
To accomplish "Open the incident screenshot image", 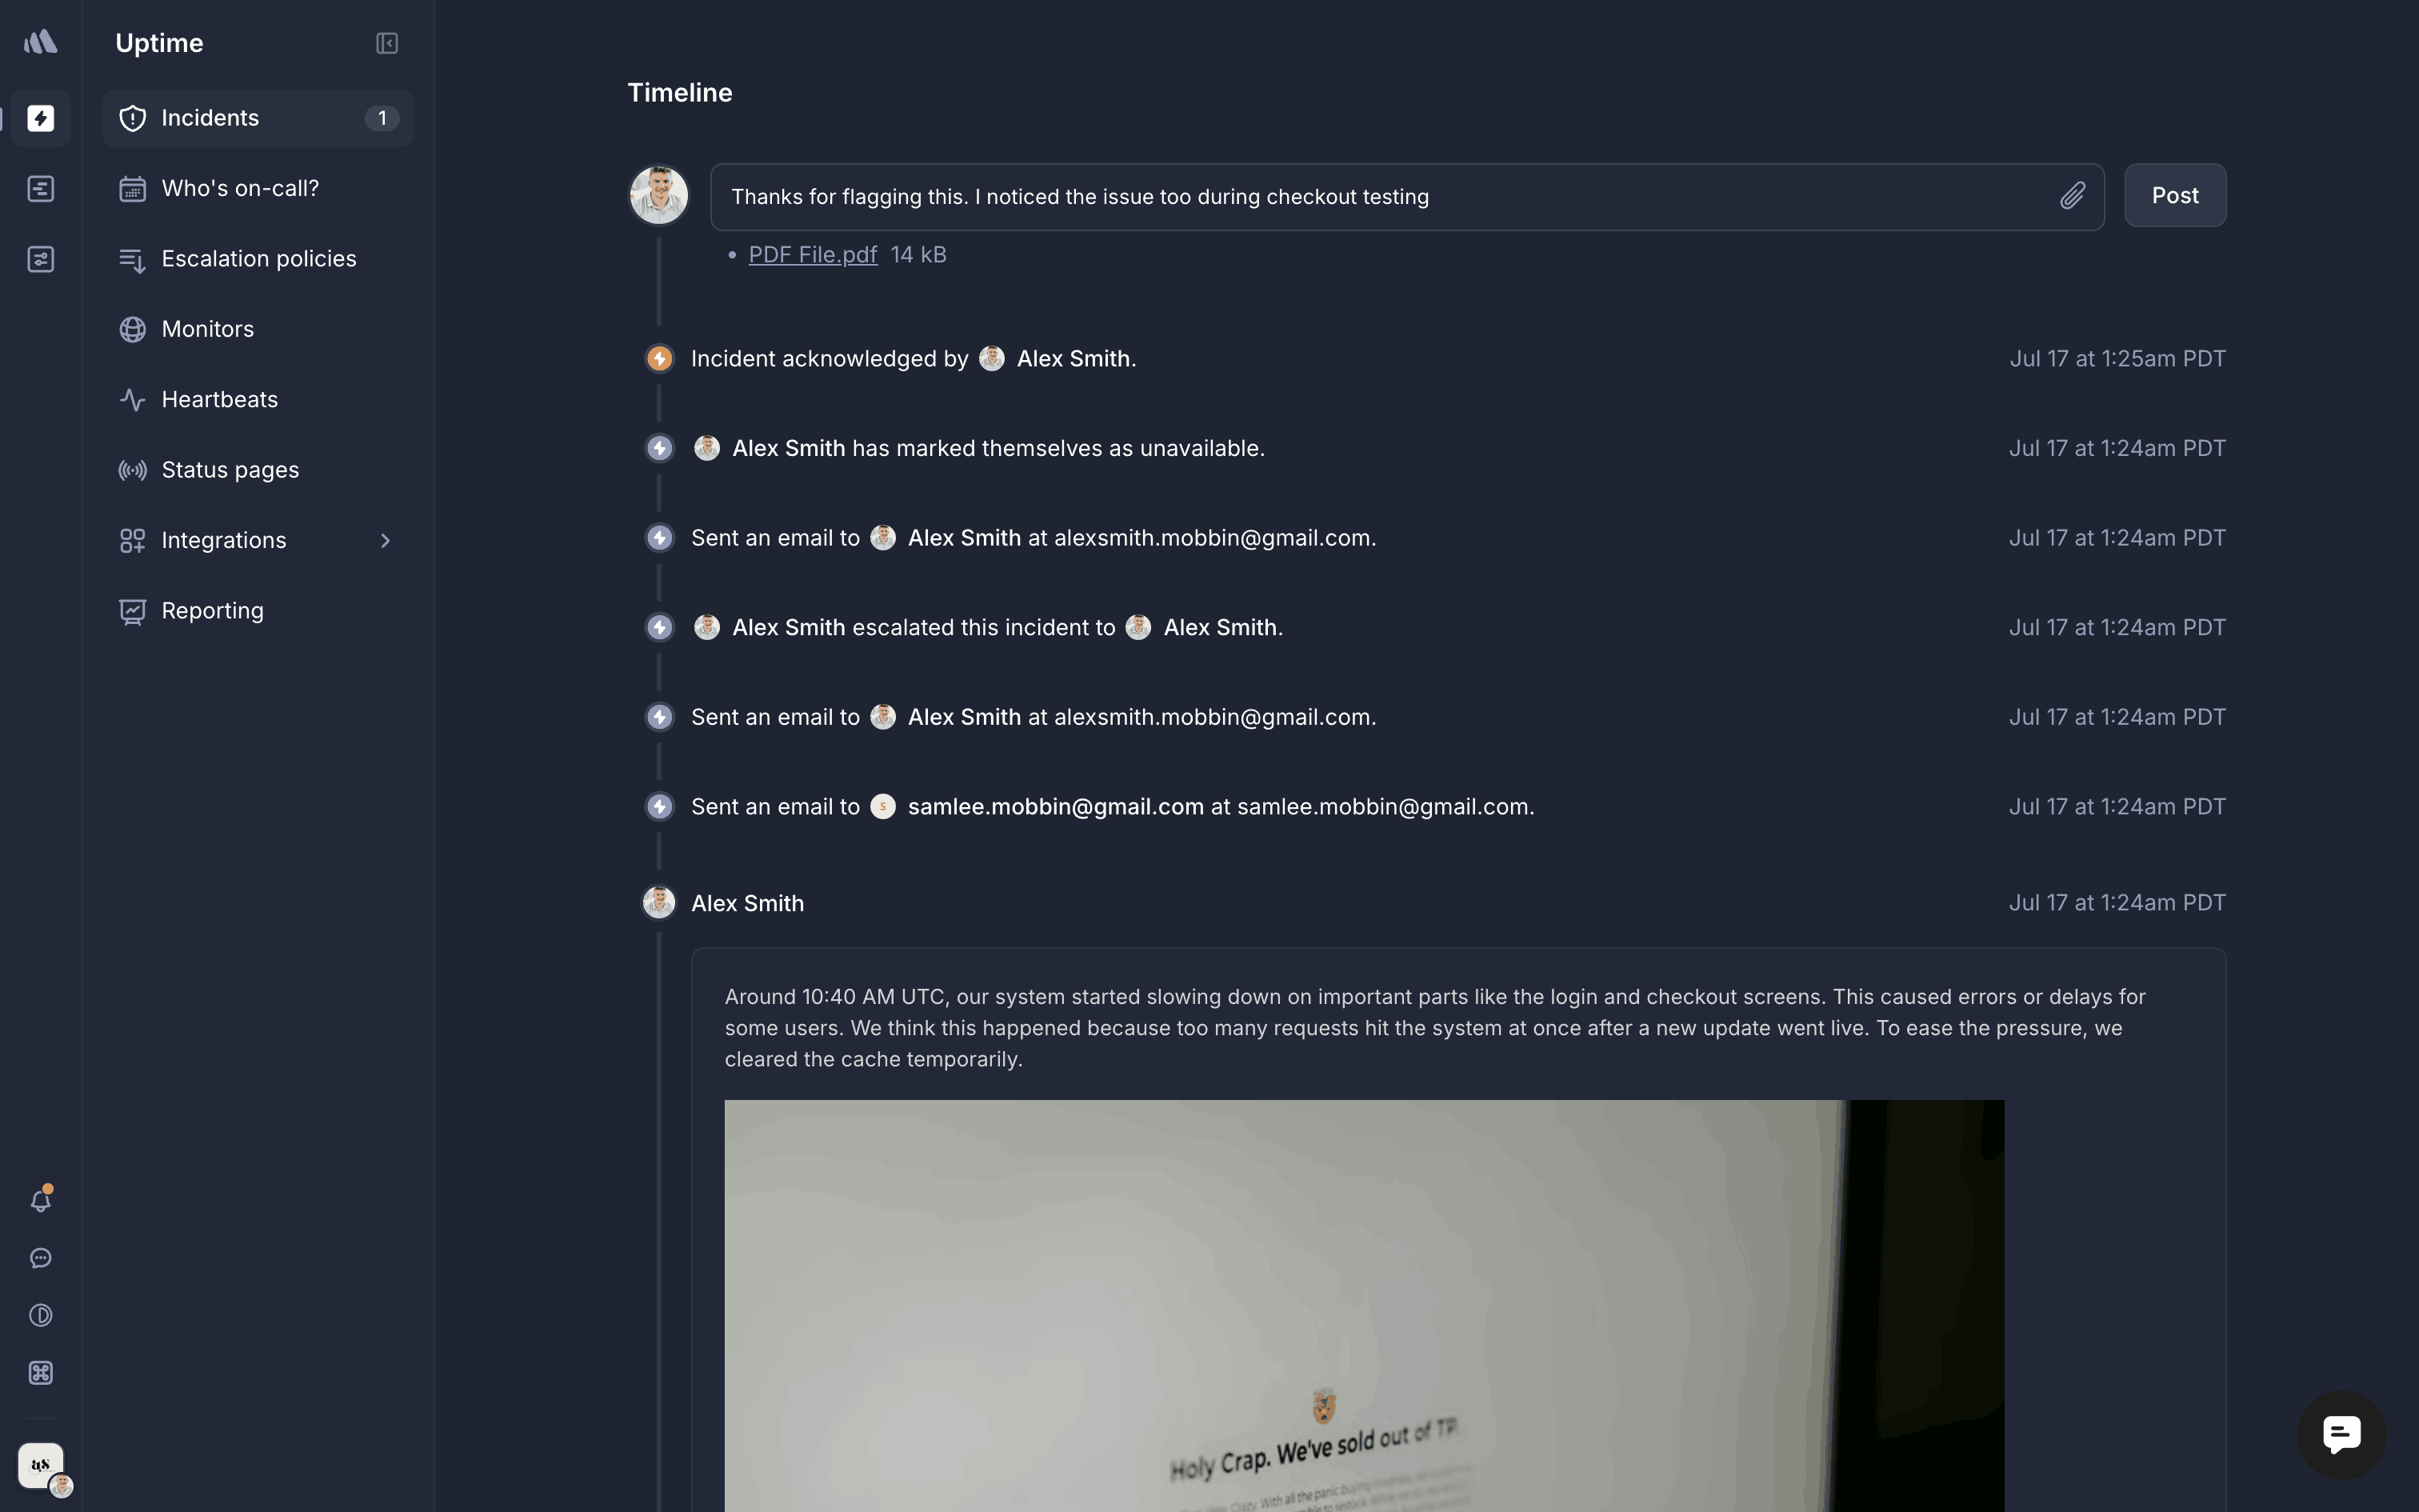I will click(1363, 1305).
